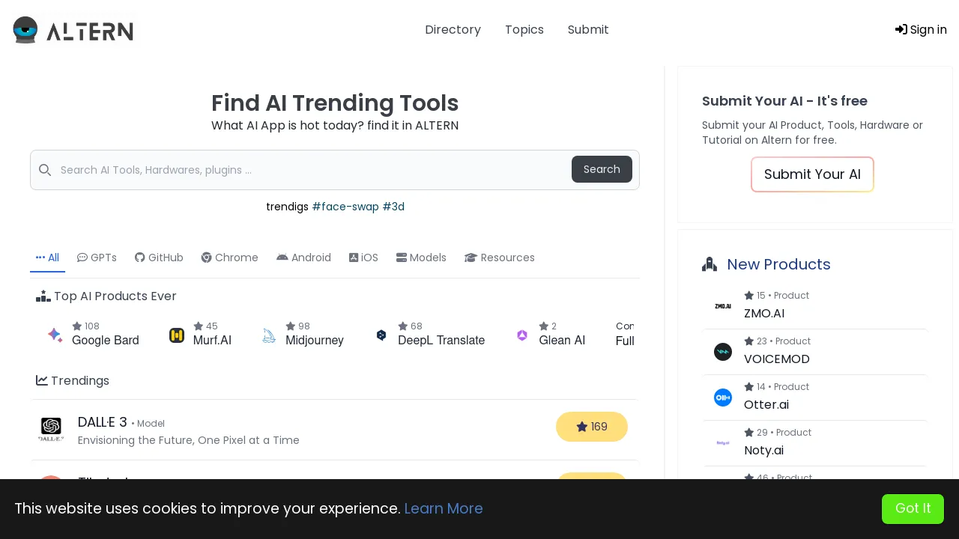Accept cookies with Got It button
The width and height of the screenshot is (959, 539).
[x=913, y=508]
